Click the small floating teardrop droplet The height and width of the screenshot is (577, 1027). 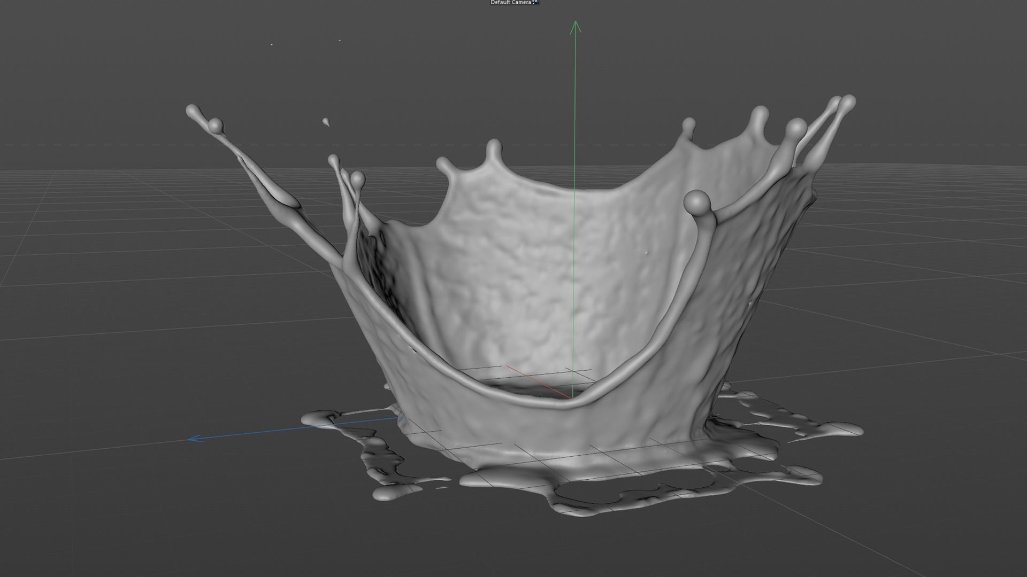coord(326,122)
